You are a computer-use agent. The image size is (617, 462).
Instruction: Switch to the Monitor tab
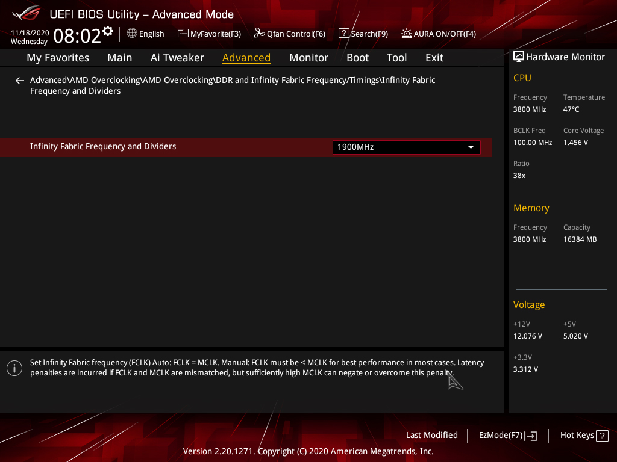308,58
